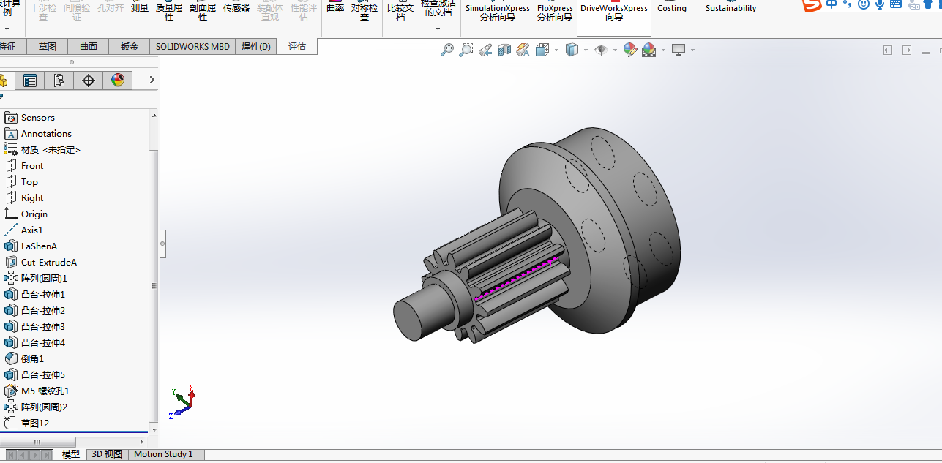Open the ConfigurationManager tab icon
Image resolution: width=942 pixels, height=463 pixels.
coord(59,80)
